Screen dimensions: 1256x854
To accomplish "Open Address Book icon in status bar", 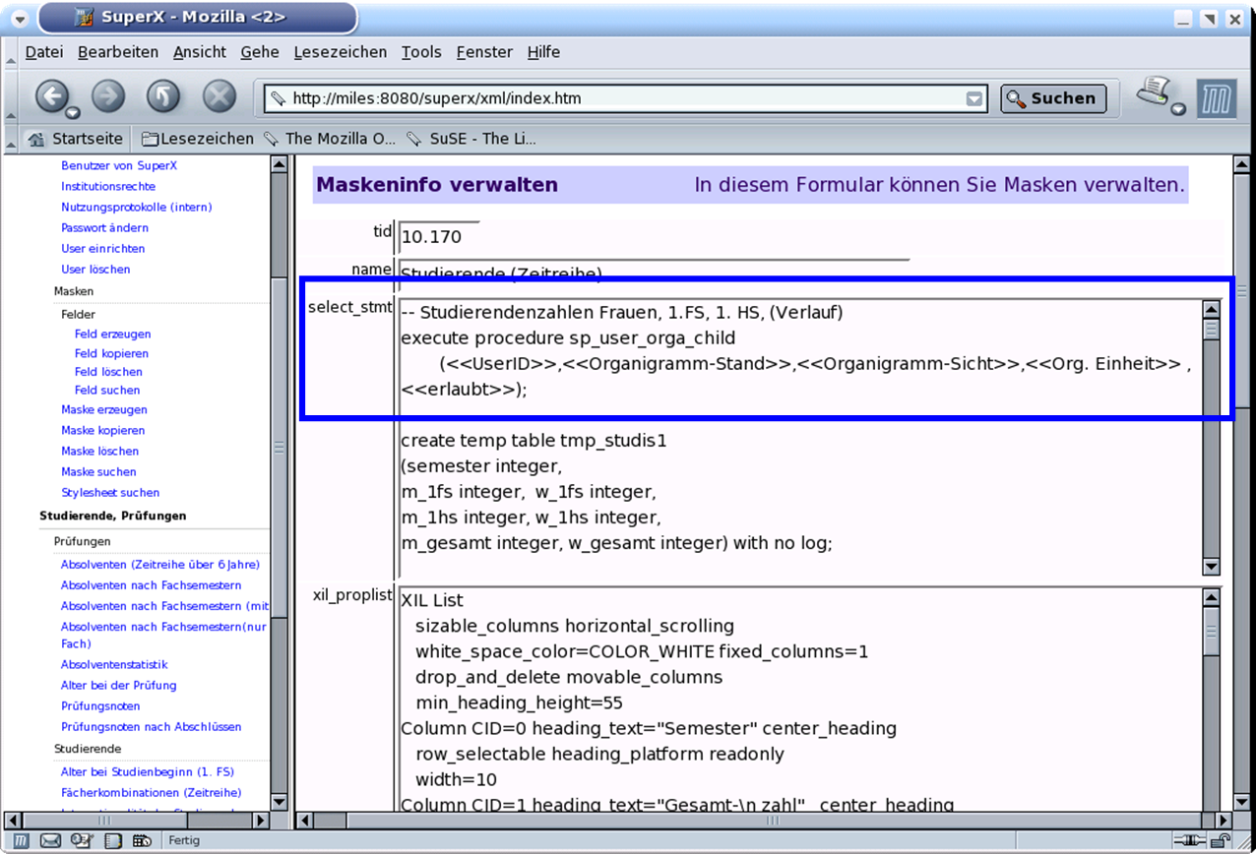I will [114, 841].
